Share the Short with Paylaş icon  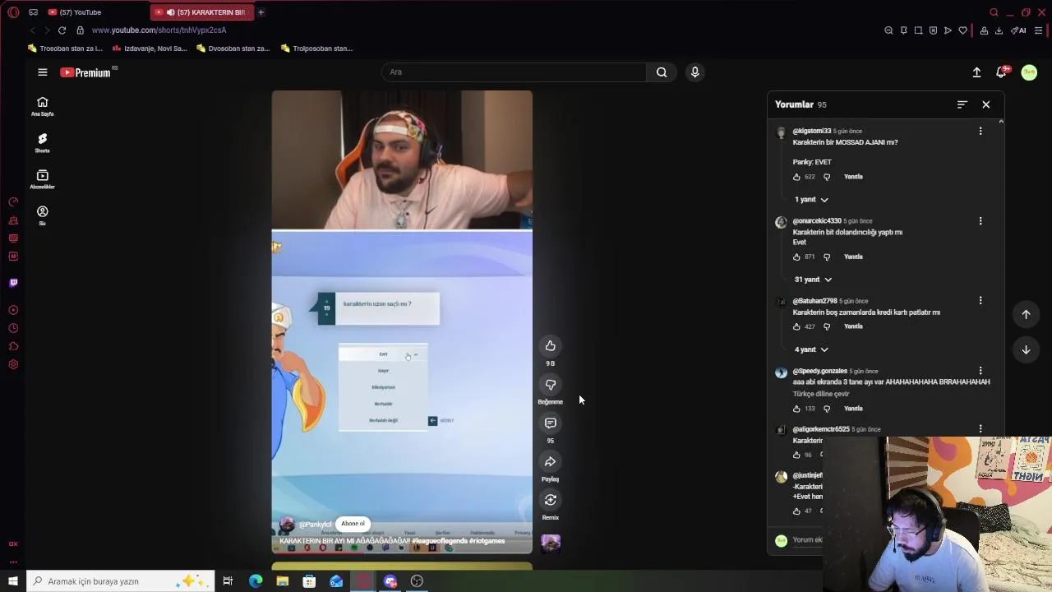[550, 461]
